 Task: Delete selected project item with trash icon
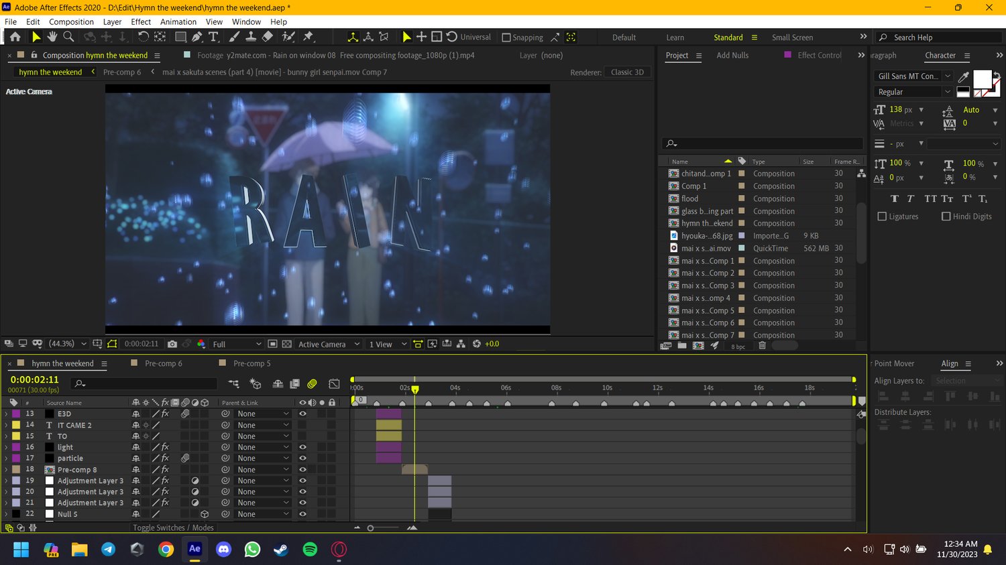click(762, 346)
